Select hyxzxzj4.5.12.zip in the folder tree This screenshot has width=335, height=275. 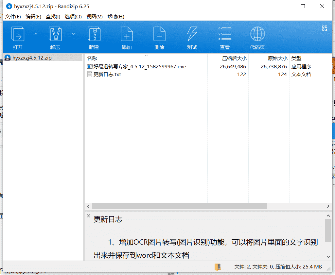pyautogui.click(x=43, y=58)
